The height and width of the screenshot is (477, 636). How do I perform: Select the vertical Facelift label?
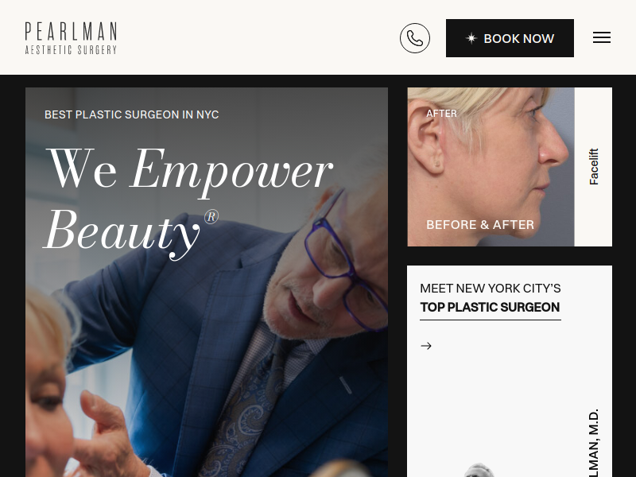tap(593, 167)
